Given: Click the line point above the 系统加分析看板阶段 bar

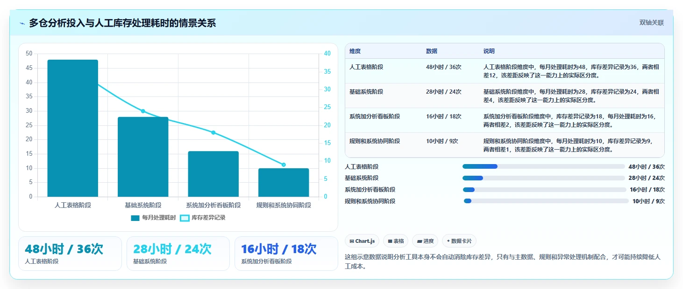Looking at the screenshot, I should pyautogui.click(x=213, y=132).
